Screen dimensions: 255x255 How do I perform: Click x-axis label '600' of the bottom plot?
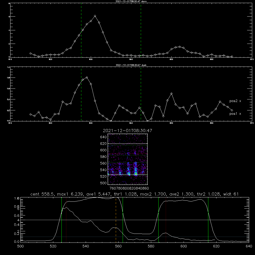184,246
